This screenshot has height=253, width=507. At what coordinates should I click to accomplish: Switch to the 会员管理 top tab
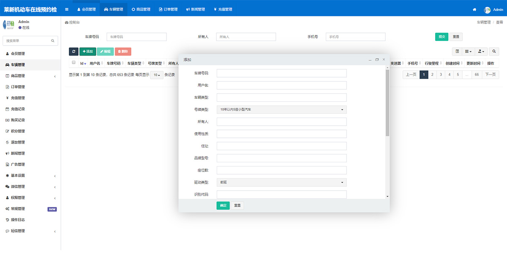pos(86,9)
